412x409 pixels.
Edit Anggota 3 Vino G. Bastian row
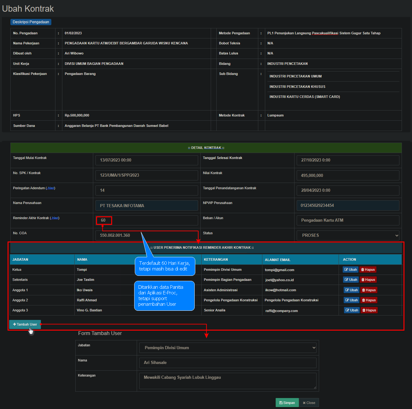[x=352, y=310]
